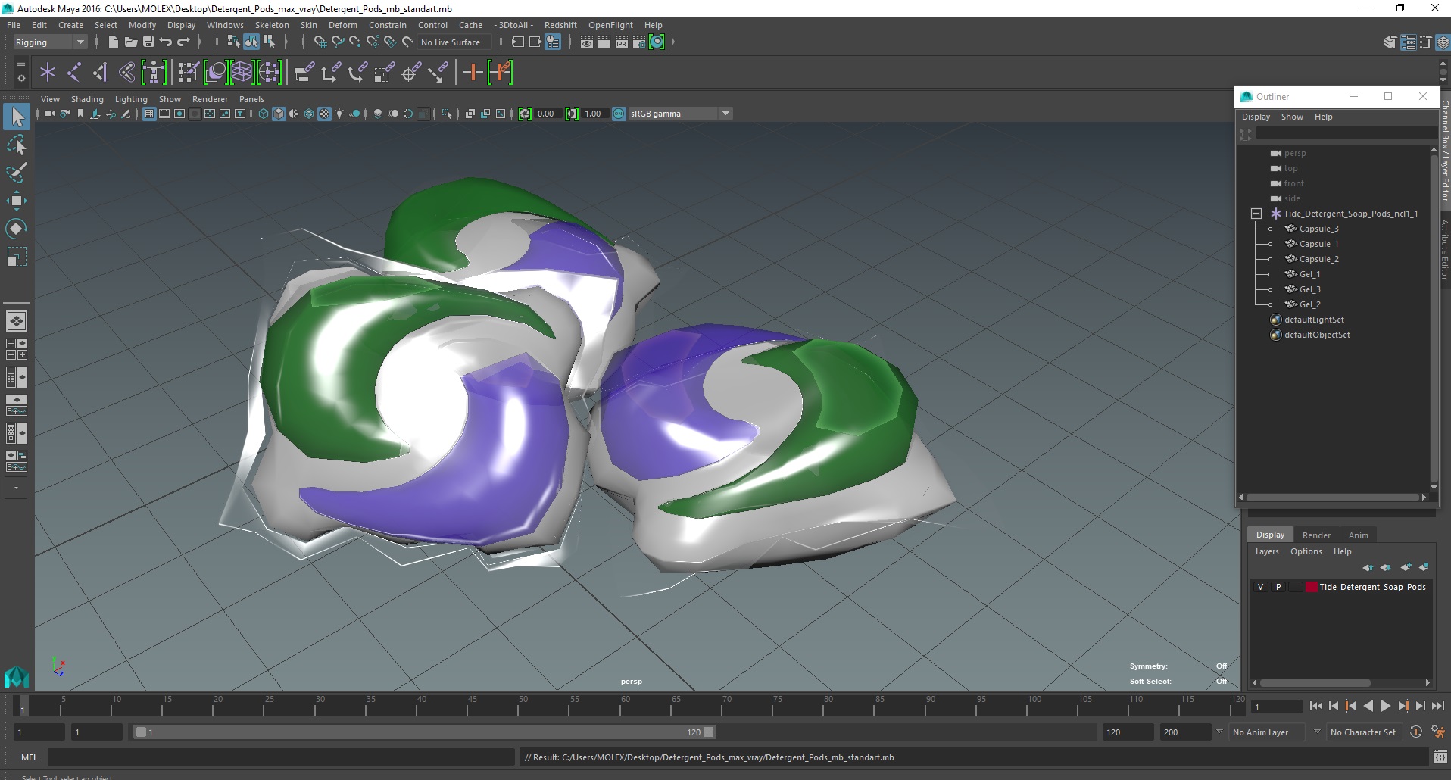Select Gel_2 in the Outliner

pyautogui.click(x=1309, y=304)
